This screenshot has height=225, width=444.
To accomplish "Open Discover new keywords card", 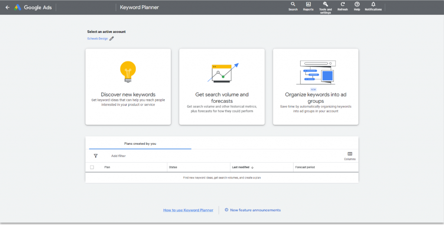I will [x=128, y=87].
